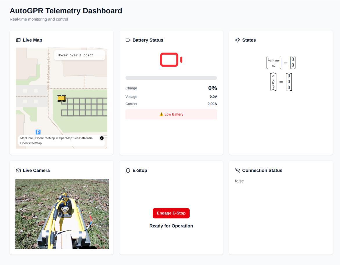Click the live camera feed image

pos(62,214)
